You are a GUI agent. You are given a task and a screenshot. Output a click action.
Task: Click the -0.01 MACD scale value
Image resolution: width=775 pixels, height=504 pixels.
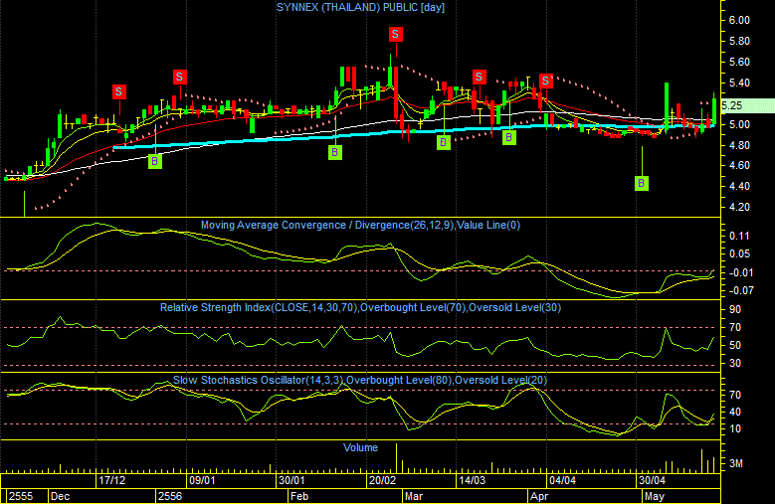pos(739,272)
